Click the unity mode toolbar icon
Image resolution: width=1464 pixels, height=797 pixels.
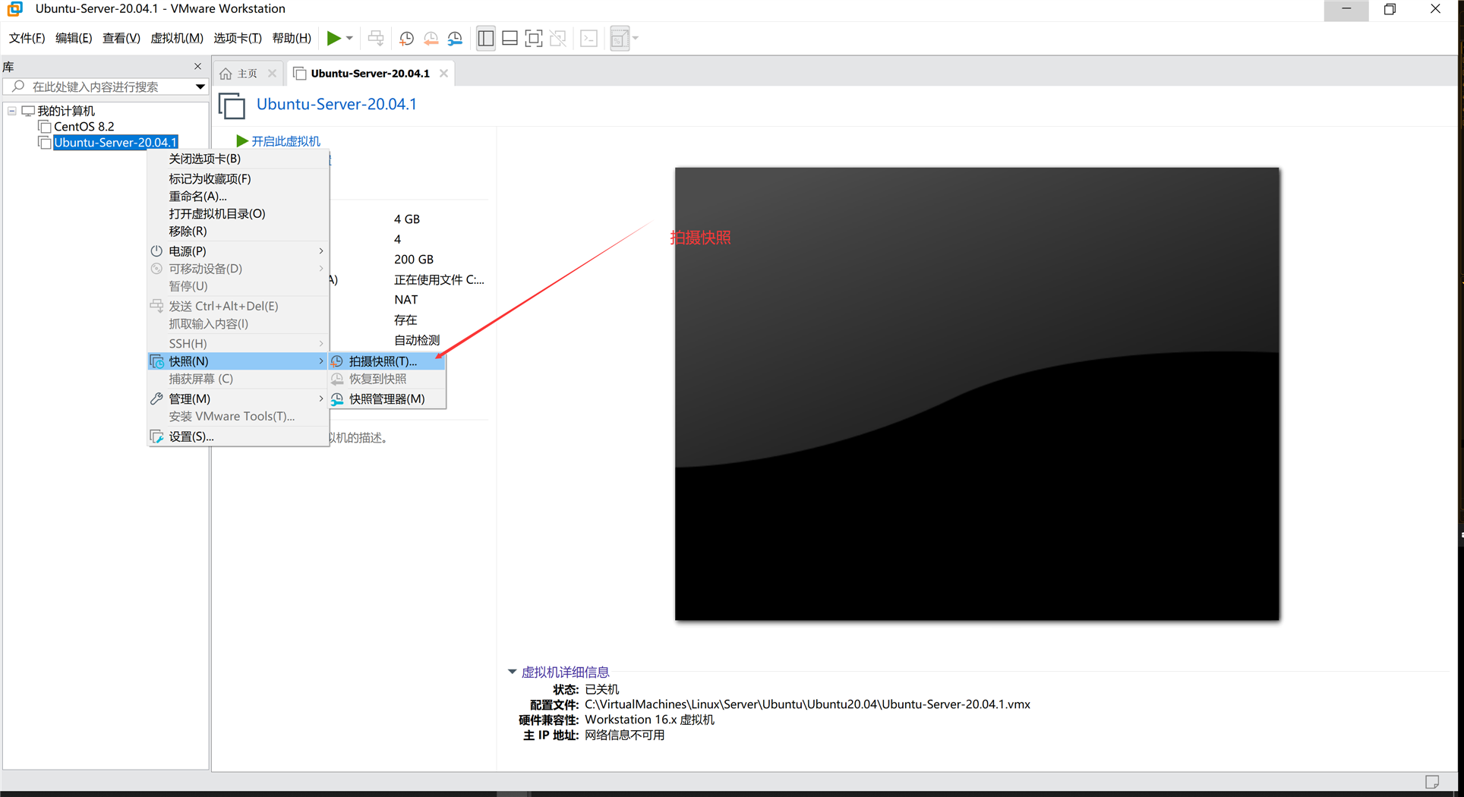[x=558, y=38]
